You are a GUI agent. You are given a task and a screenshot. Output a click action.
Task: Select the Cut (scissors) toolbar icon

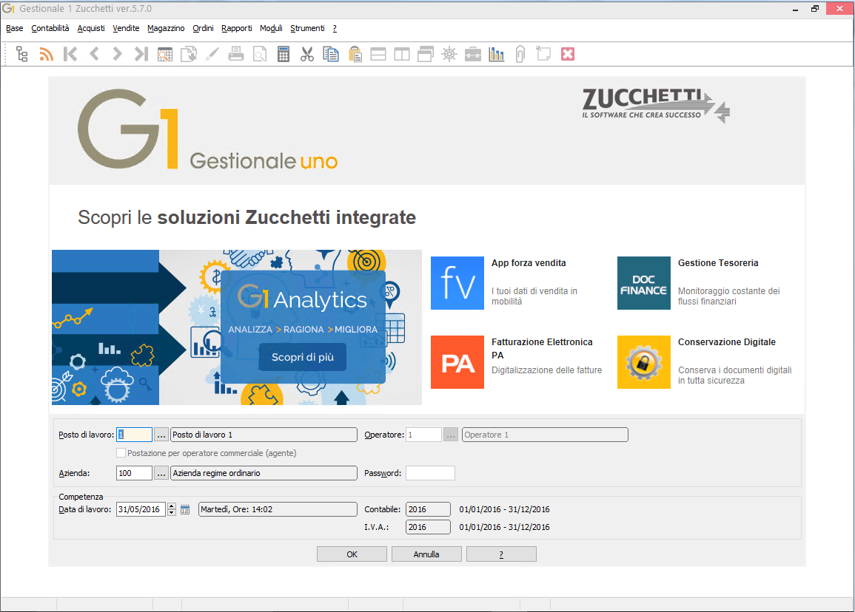point(307,53)
